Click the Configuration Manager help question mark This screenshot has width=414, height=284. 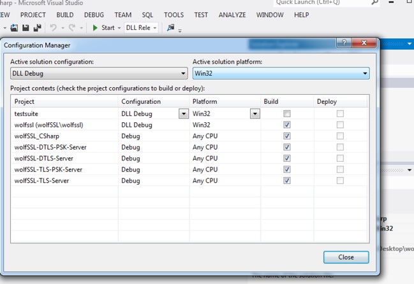tap(344, 43)
